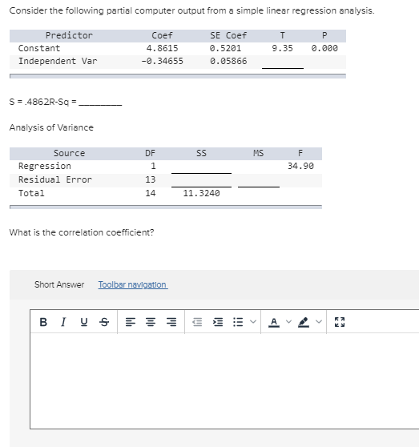Click inside the short answer text area

(x=224, y=381)
